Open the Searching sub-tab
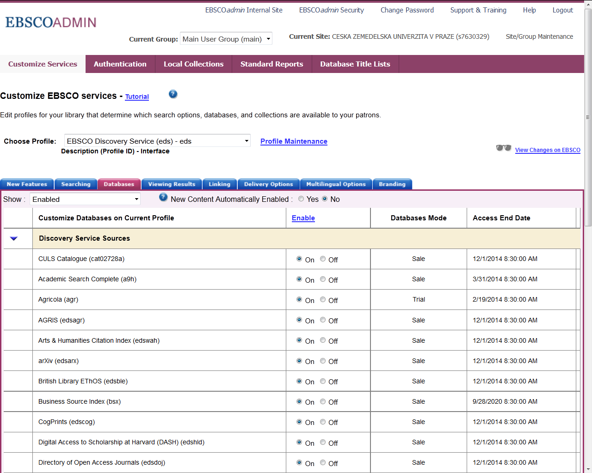 (x=76, y=184)
